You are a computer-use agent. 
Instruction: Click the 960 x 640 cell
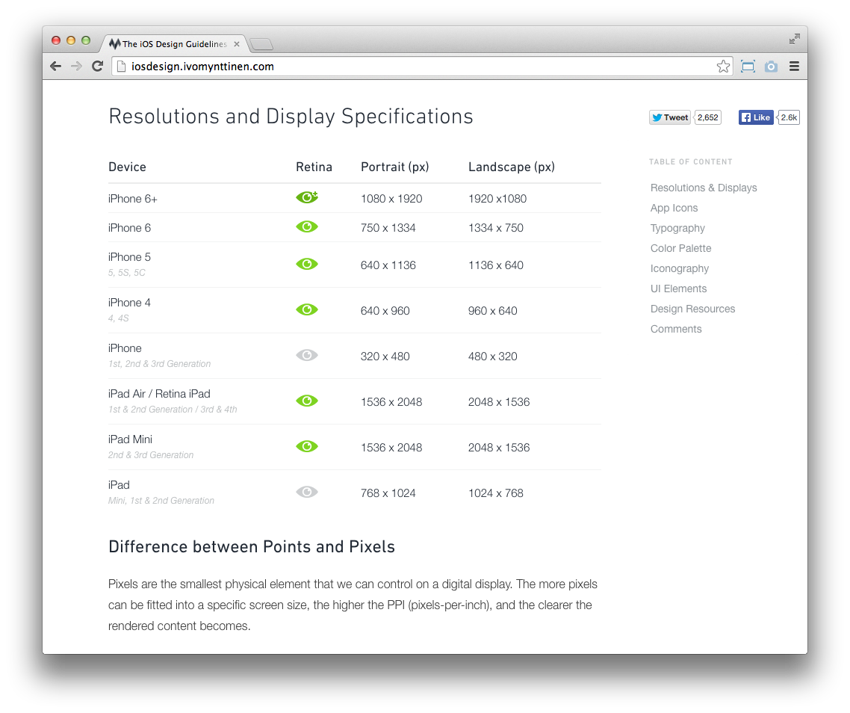pyautogui.click(x=493, y=311)
